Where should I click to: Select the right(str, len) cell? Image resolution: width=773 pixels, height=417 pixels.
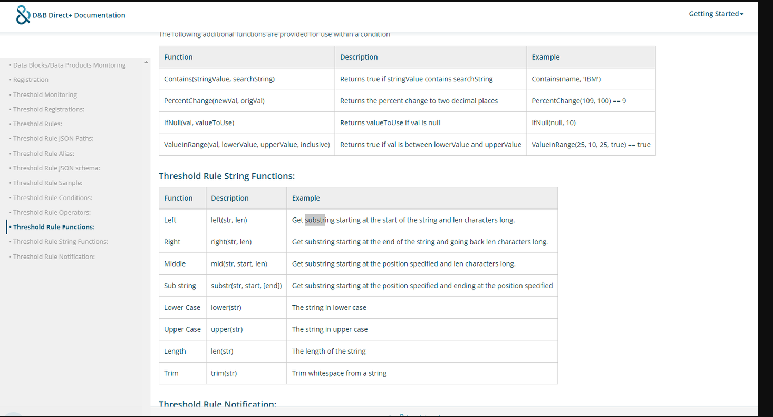point(246,242)
